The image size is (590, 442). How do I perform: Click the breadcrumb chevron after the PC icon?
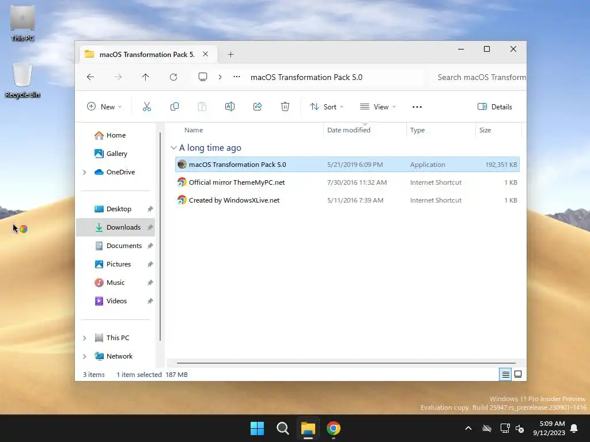tap(220, 77)
